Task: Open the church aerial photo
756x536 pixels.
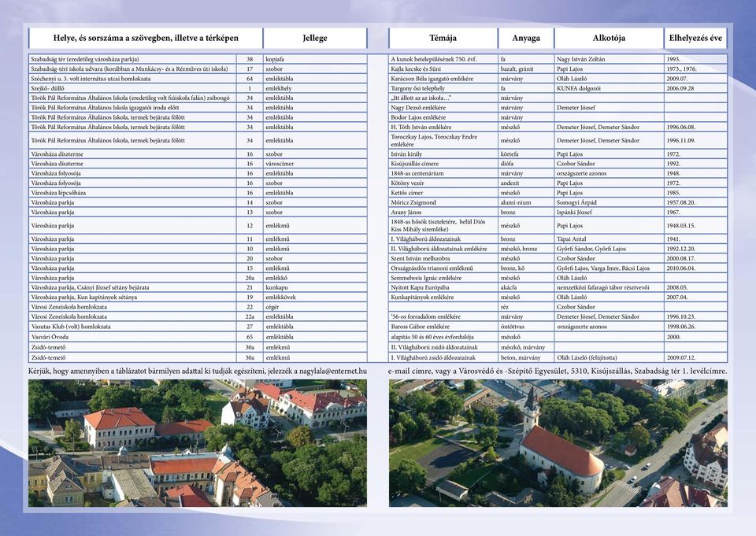Action: [558, 443]
